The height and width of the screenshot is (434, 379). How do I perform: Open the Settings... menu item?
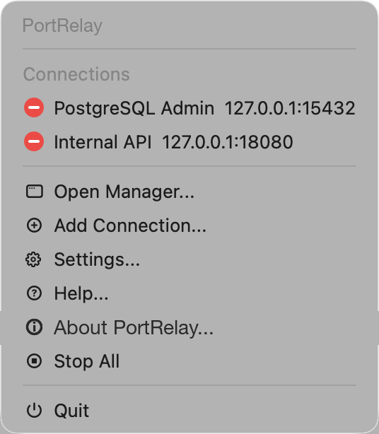point(189,259)
